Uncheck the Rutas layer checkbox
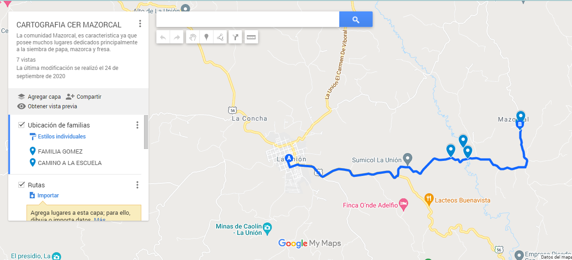The width and height of the screenshot is (572, 260). tap(21, 185)
